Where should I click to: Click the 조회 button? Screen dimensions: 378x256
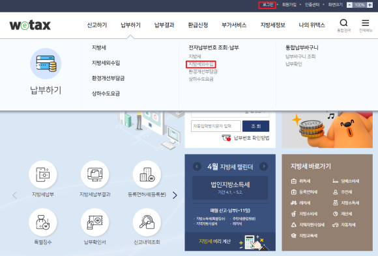255,126
